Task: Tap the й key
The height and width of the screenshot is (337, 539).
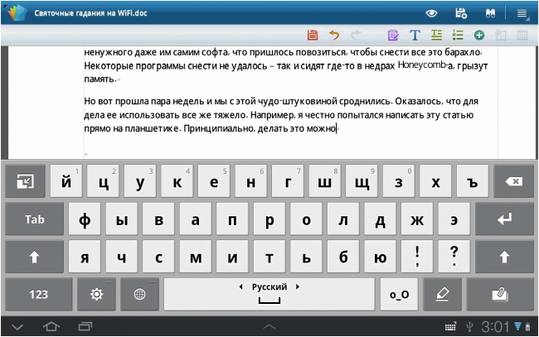Action: pos(66,181)
